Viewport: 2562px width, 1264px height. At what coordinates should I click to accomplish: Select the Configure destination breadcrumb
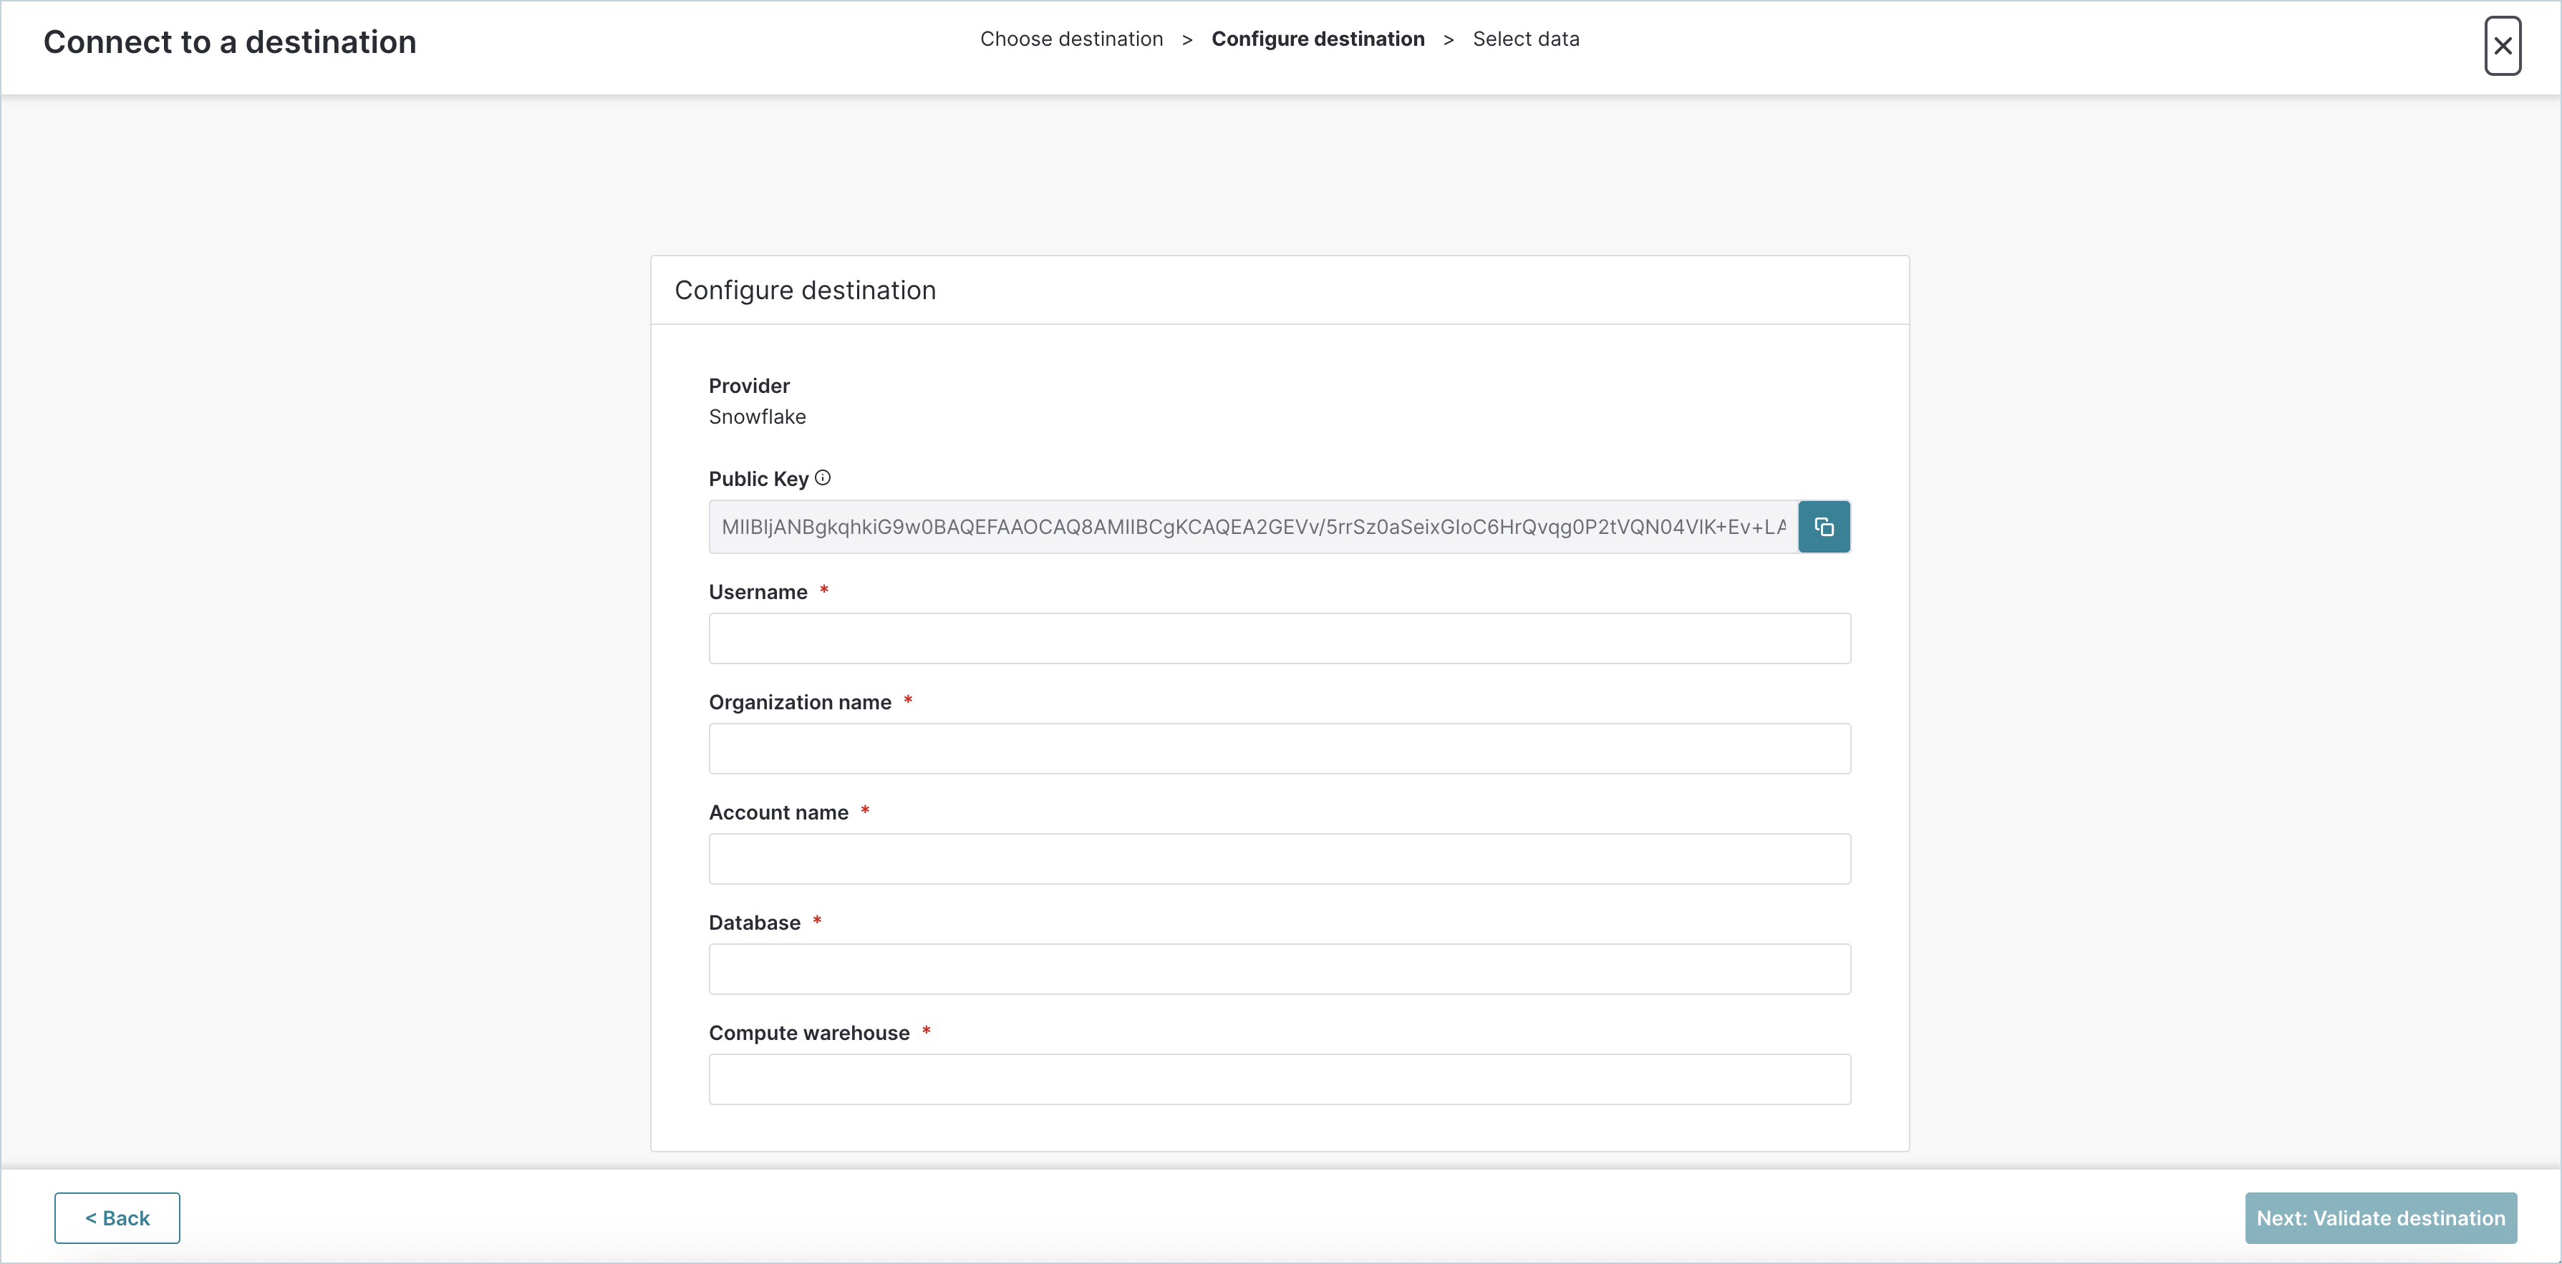click(1318, 39)
